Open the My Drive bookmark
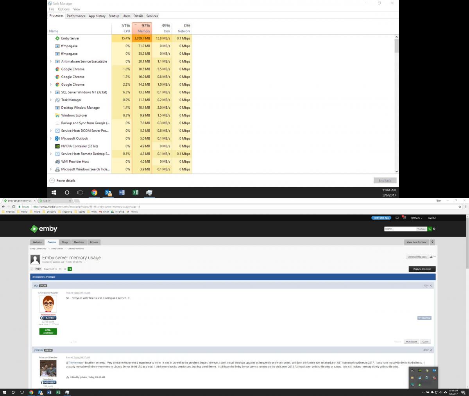The height and width of the screenshot is (396, 469). 118,211
